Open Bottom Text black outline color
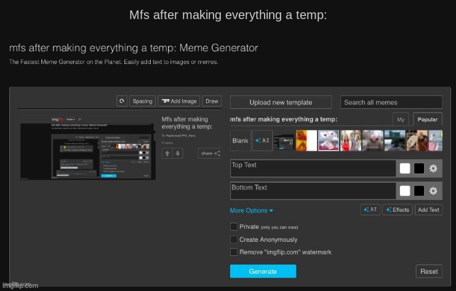This screenshot has height=291, width=456. click(419, 191)
